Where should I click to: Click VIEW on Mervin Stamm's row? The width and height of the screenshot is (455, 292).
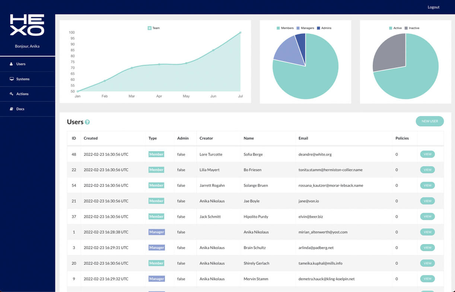[427, 279]
